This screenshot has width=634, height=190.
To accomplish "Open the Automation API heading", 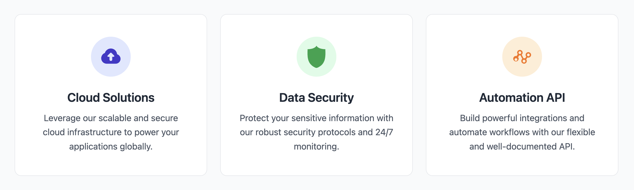I will click(522, 98).
